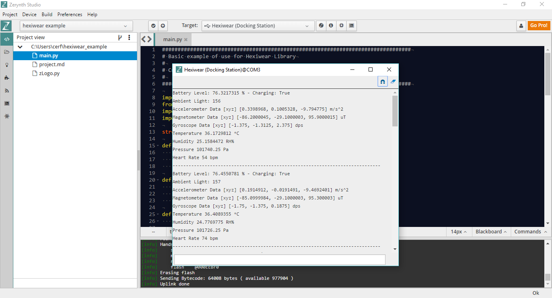552x298 pixels.
Task: Click the 'Heart Rate 74 bpm' line
Action: click(195, 238)
